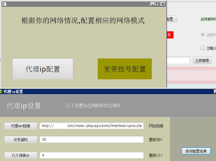Click the 以下设置会应用到软件应用中 subtitle text

click(x=93, y=106)
